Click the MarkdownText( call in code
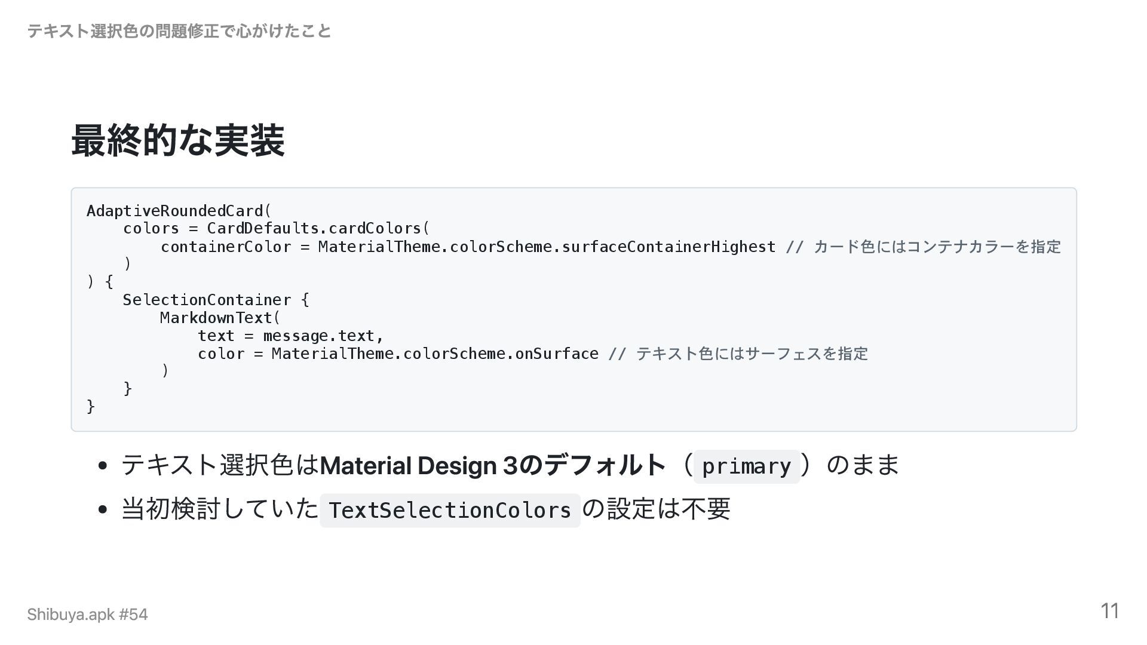Viewport: 1147px width, 645px height. 220,318
